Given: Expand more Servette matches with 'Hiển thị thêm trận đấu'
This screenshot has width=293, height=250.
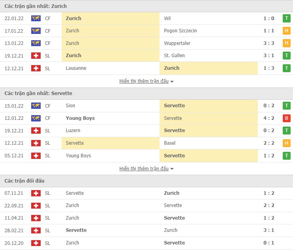Looking at the screenshot, I should 144,169.
